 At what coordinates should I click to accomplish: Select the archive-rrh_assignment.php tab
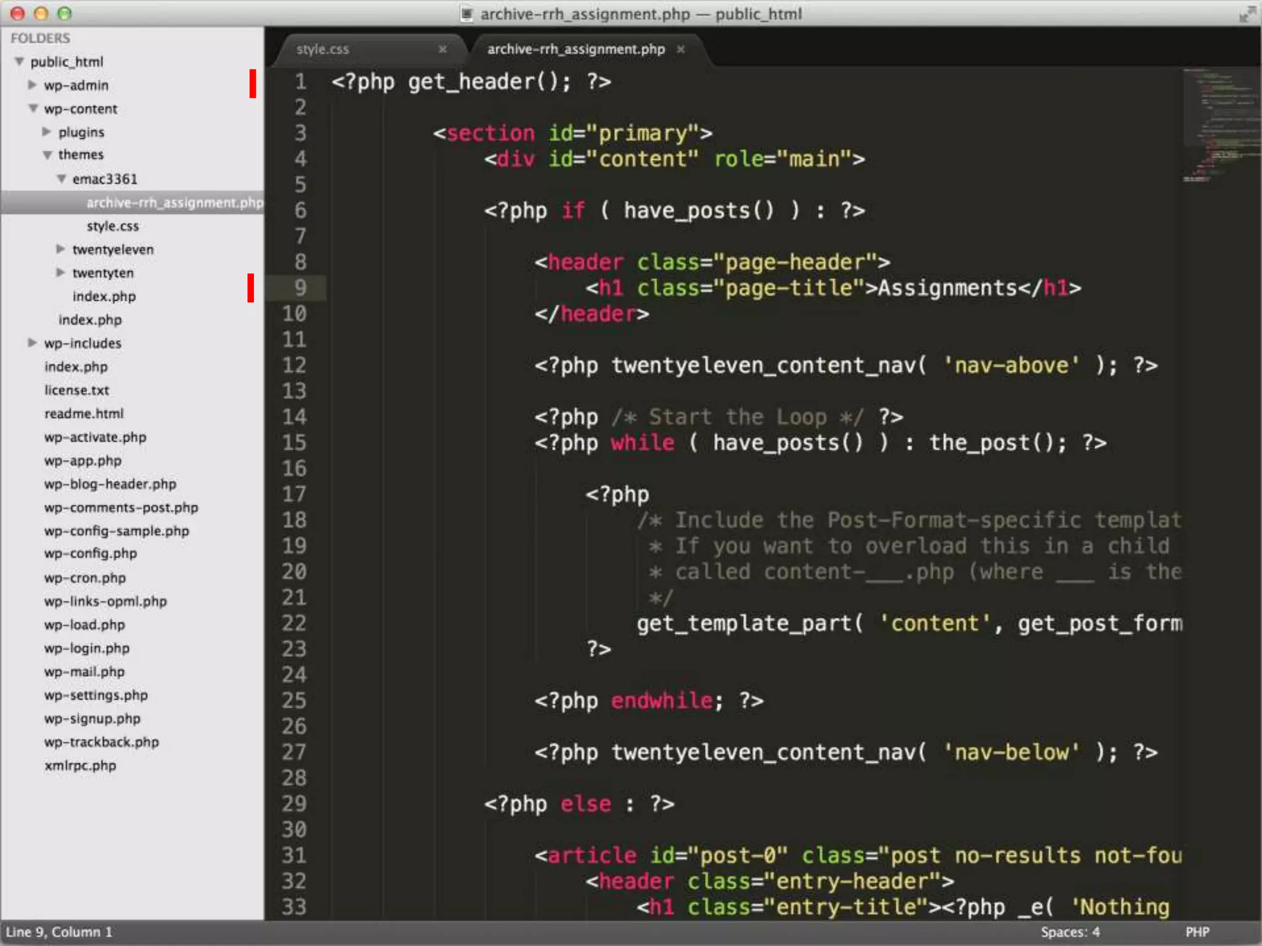click(576, 49)
